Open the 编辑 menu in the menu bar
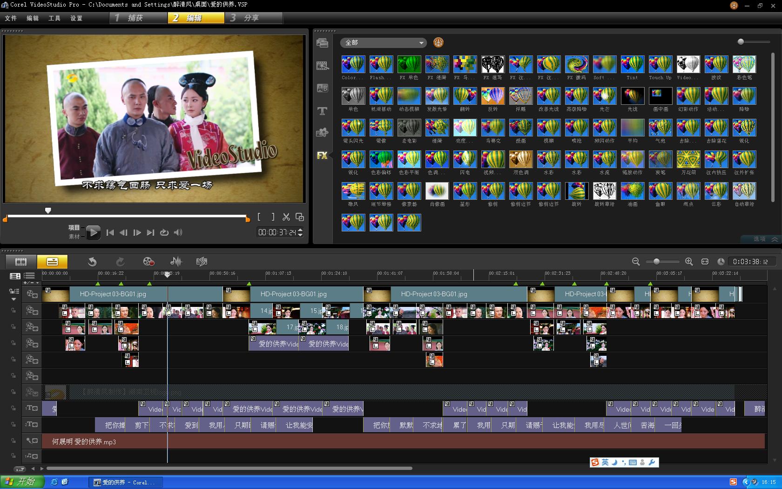 pyautogui.click(x=33, y=18)
